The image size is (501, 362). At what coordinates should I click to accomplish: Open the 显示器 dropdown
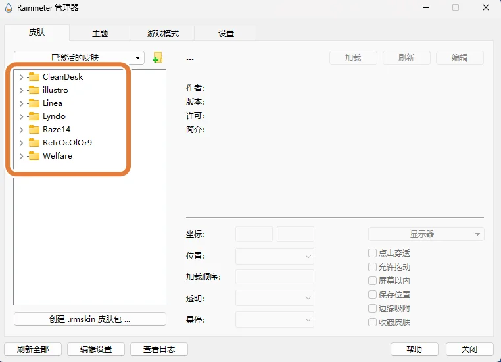coord(426,234)
